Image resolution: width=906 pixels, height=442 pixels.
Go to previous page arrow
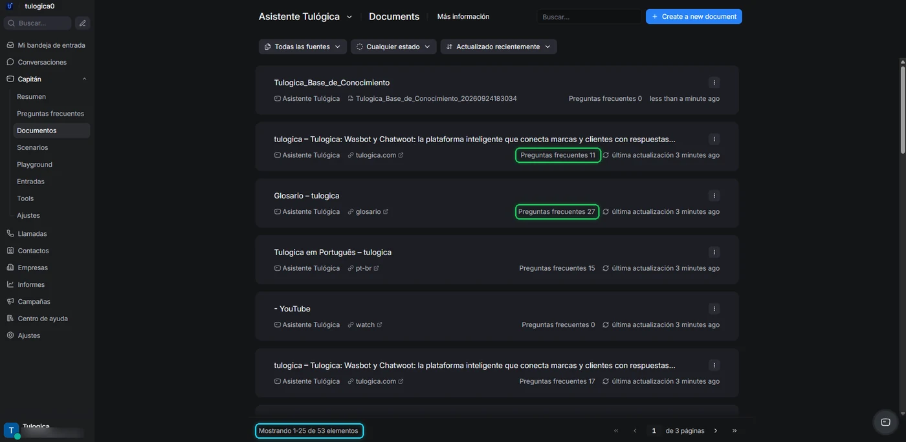(x=635, y=430)
